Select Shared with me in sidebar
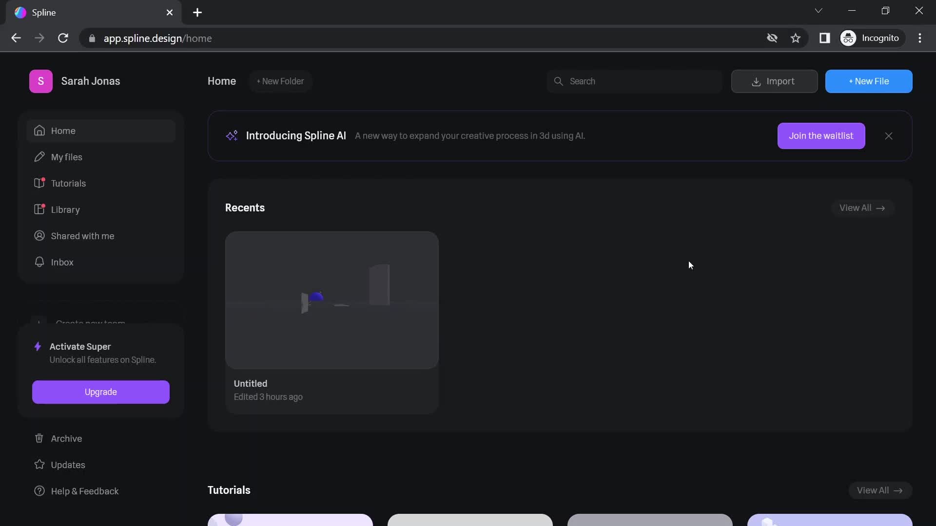The width and height of the screenshot is (936, 526). 39,236
